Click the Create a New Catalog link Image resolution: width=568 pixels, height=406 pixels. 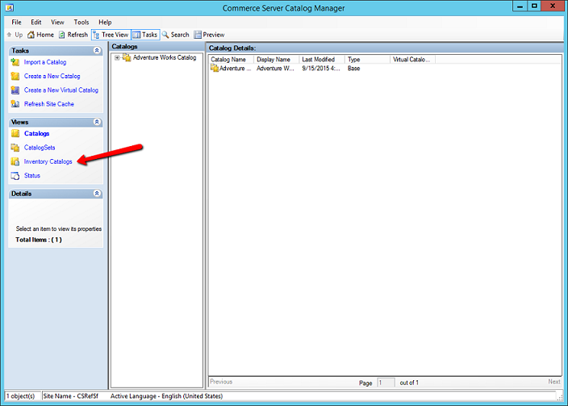52,77
